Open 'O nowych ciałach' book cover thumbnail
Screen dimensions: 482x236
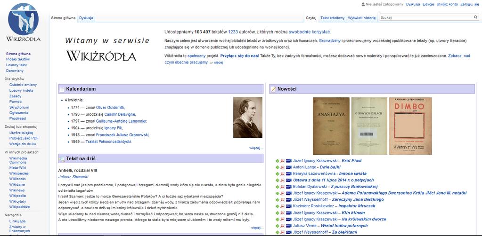tap(369, 126)
